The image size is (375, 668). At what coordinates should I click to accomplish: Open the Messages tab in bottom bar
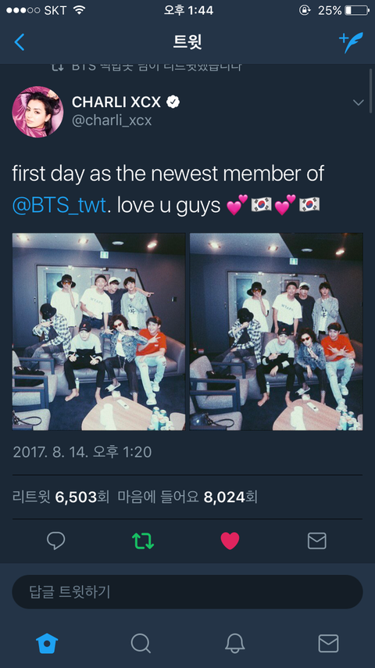click(328, 643)
